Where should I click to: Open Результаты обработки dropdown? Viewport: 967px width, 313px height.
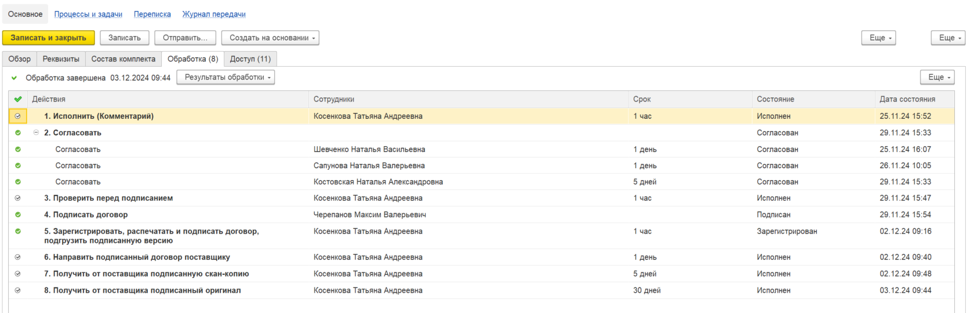pos(226,77)
